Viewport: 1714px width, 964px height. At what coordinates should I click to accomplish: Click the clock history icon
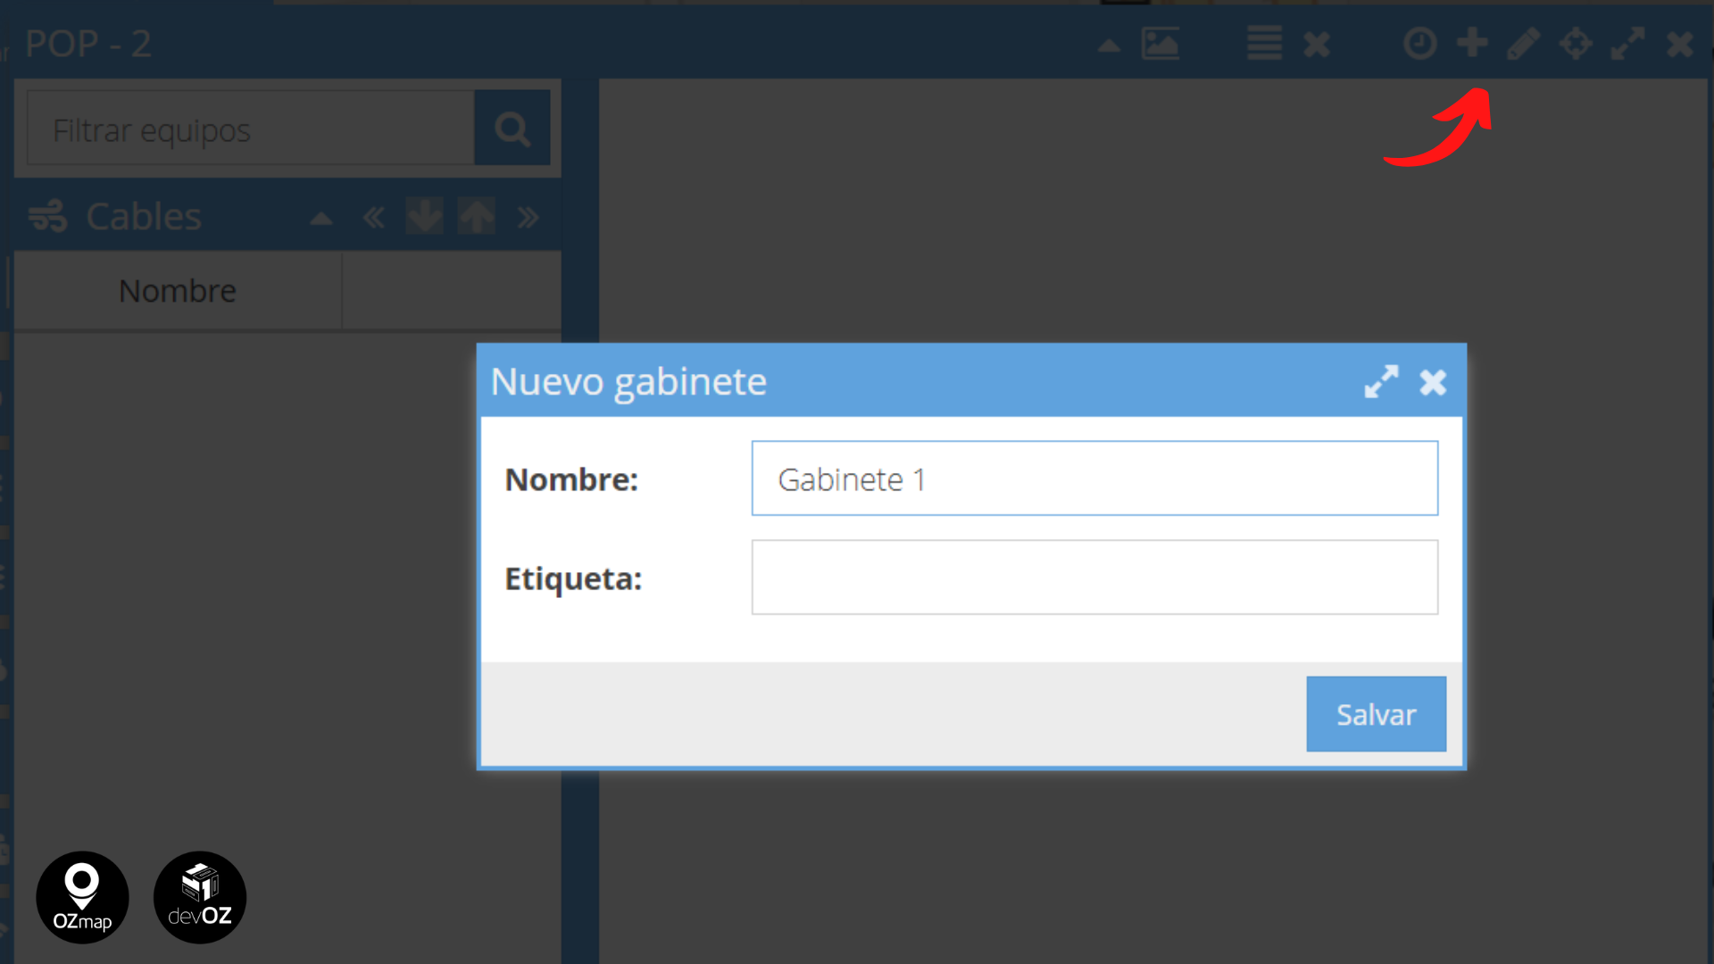pos(1419,43)
